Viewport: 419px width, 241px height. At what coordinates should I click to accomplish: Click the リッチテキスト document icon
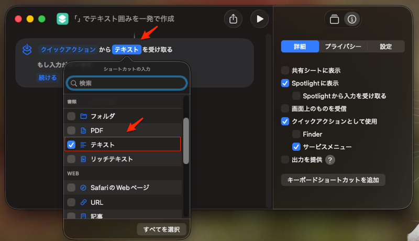pos(83,159)
